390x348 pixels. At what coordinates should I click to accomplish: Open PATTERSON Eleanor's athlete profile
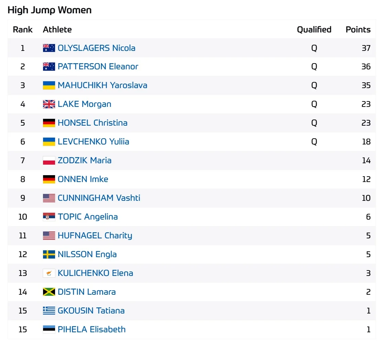click(98, 67)
